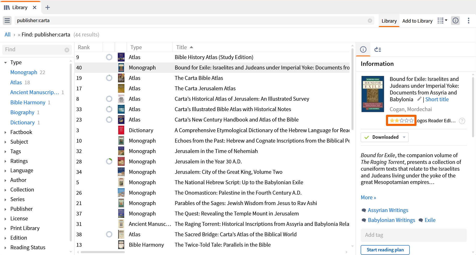Remove the Find: publisher:carta filter
The height and width of the screenshot is (255, 476).
point(19,35)
